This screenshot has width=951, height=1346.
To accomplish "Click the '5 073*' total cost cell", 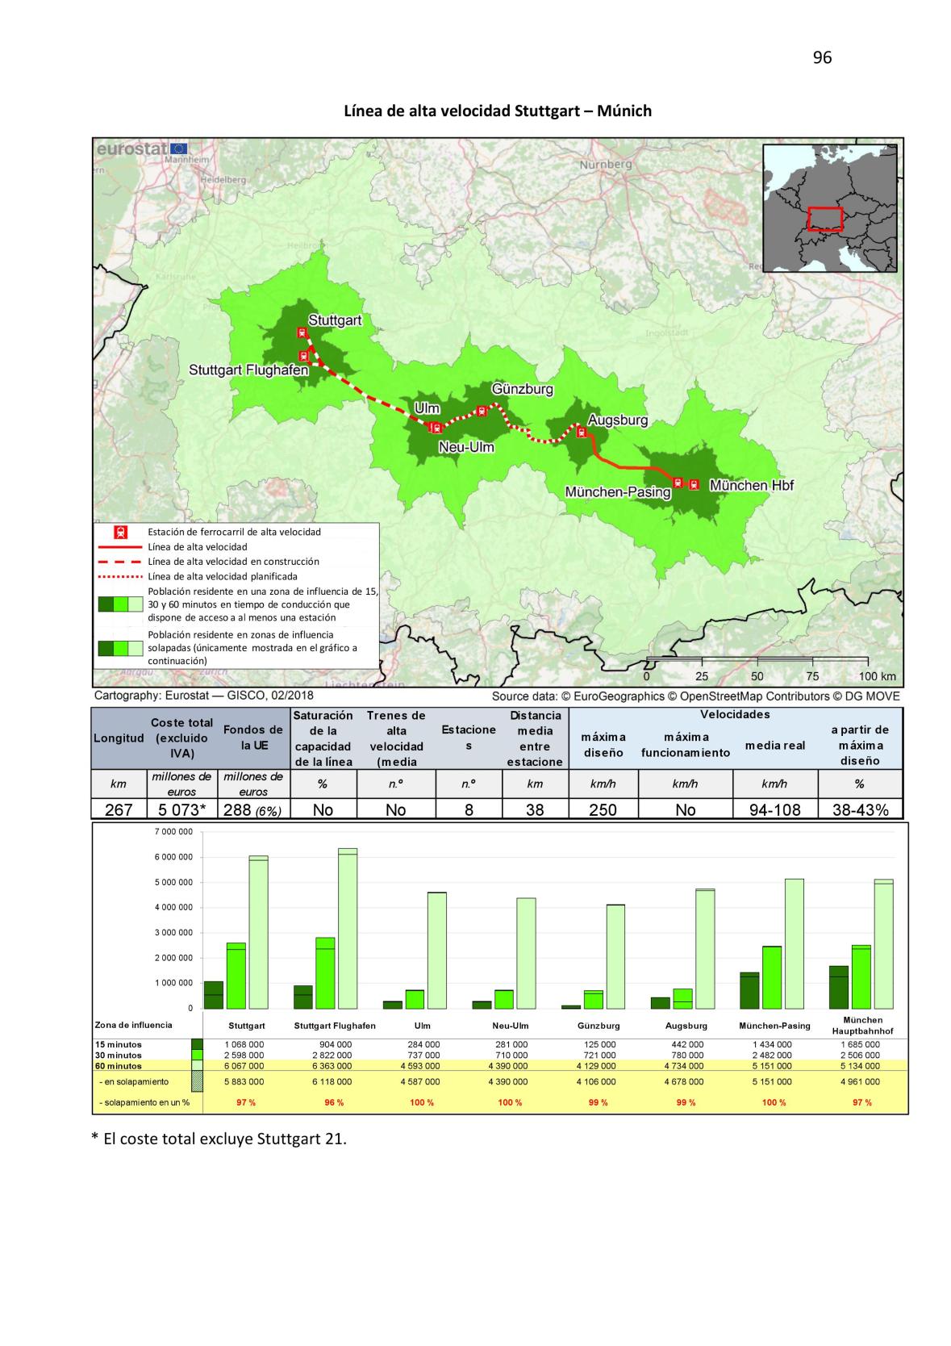I will point(181,809).
